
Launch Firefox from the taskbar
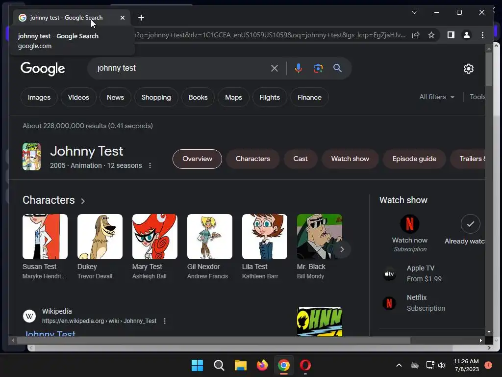coord(262,365)
